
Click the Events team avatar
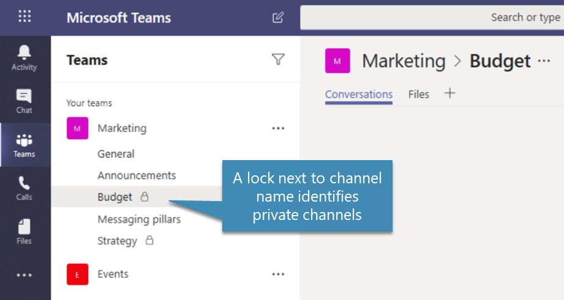77,274
